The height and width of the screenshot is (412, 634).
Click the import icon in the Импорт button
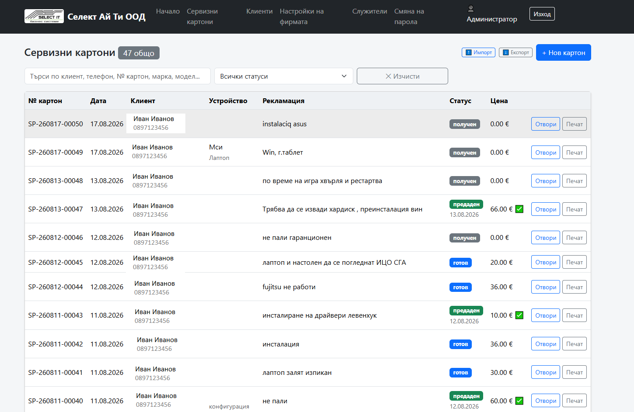pyautogui.click(x=469, y=52)
